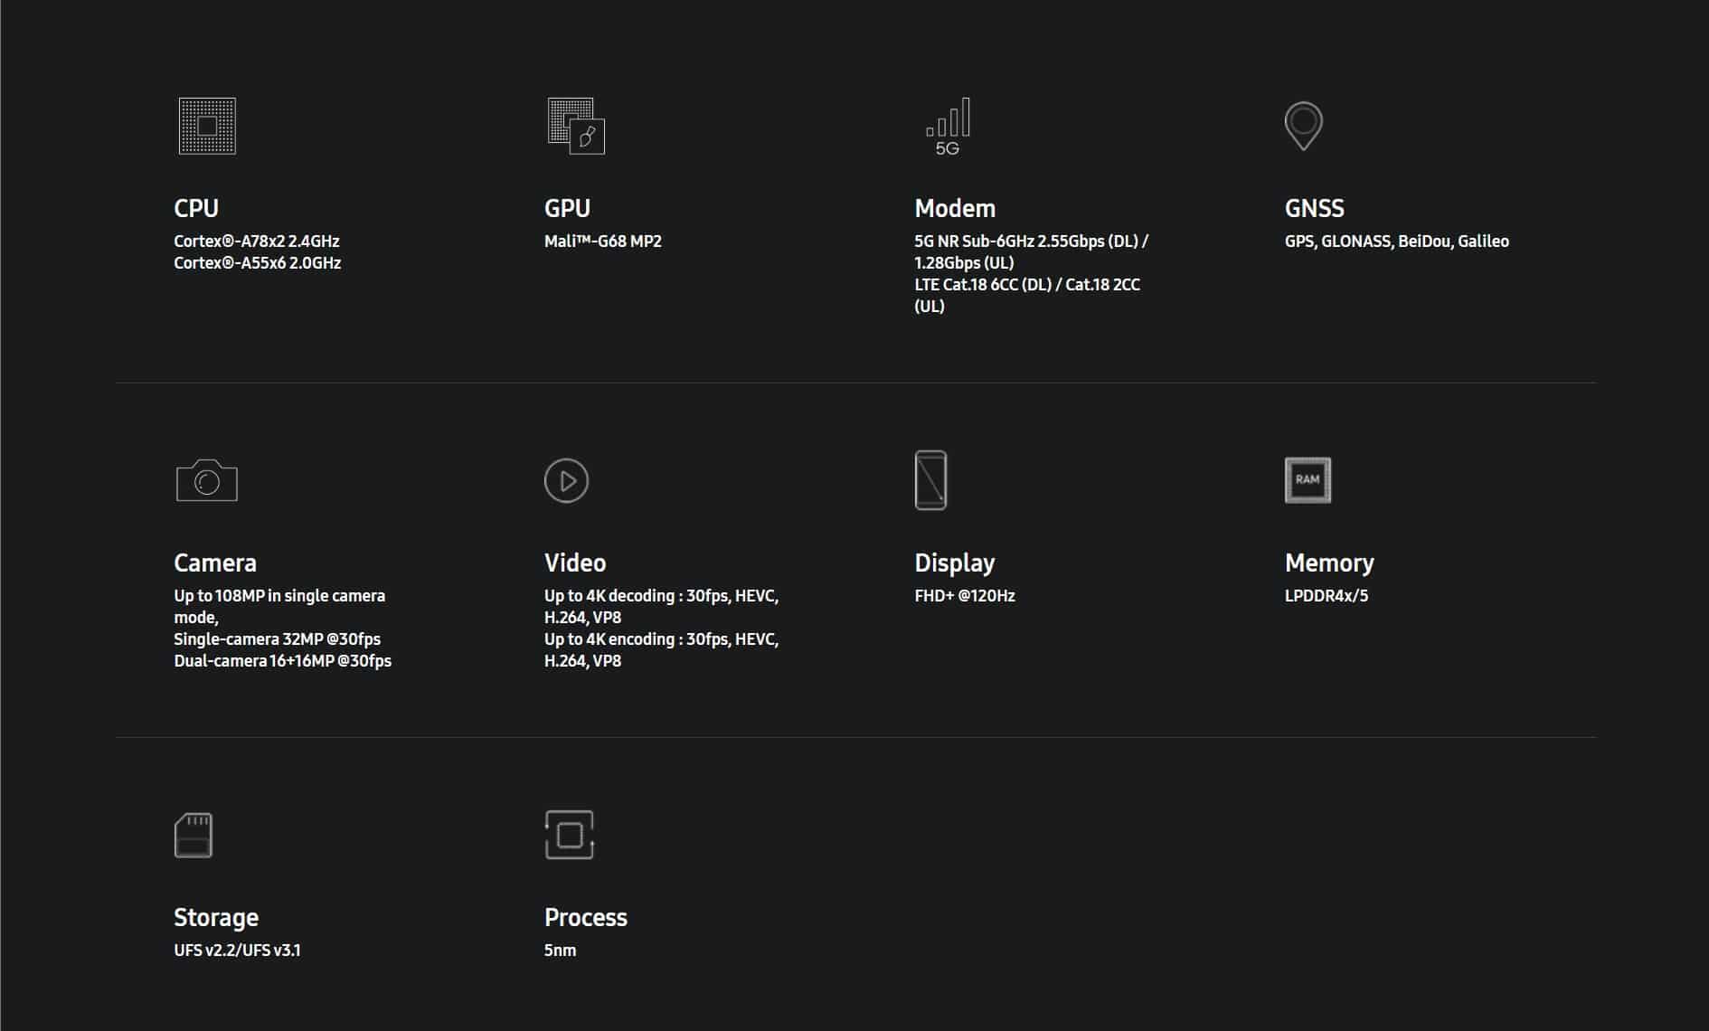Click Up to 4K decoding line
The image size is (1709, 1031).
tap(662, 607)
